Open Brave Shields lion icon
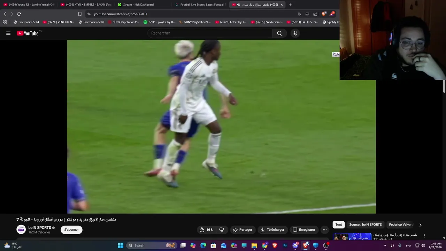 point(324,14)
